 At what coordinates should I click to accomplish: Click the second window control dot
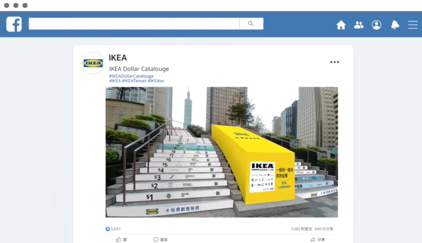[16, 5]
